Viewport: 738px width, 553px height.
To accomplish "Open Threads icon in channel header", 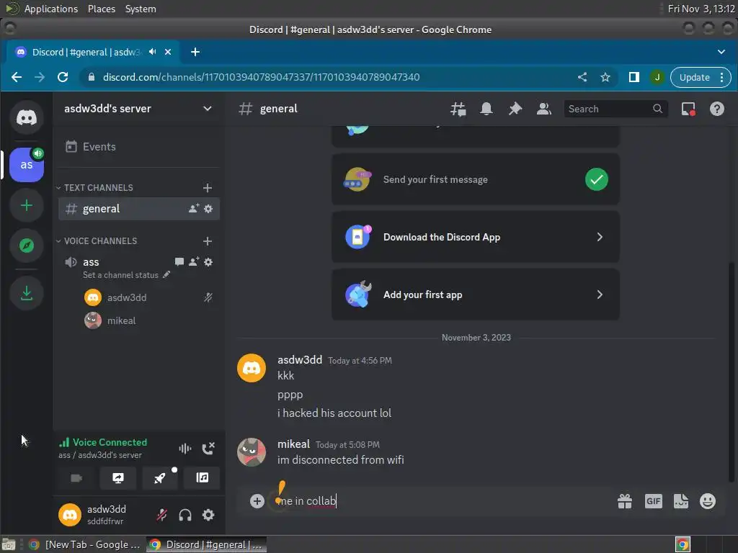I will point(458,109).
